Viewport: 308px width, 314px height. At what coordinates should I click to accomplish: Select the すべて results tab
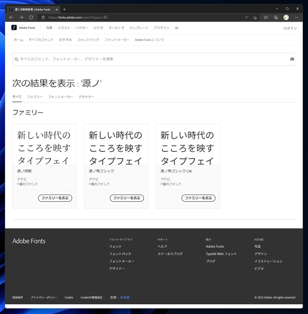(17, 97)
